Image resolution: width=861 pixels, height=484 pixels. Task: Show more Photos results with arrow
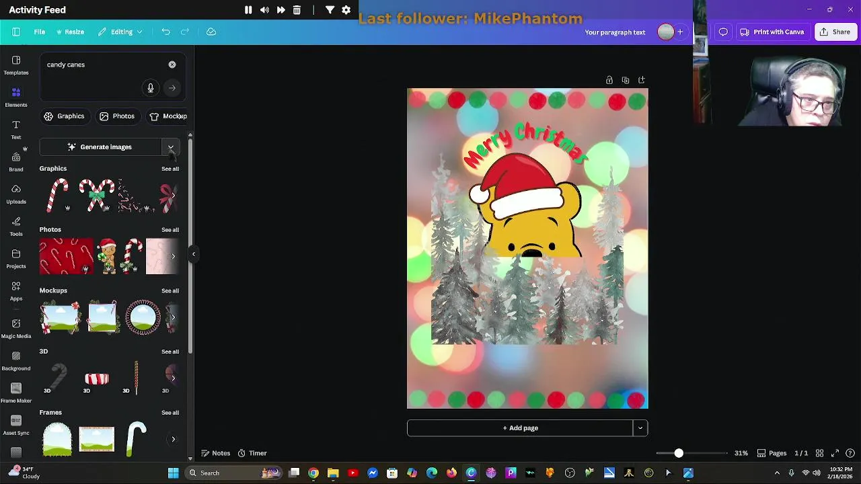[173, 256]
